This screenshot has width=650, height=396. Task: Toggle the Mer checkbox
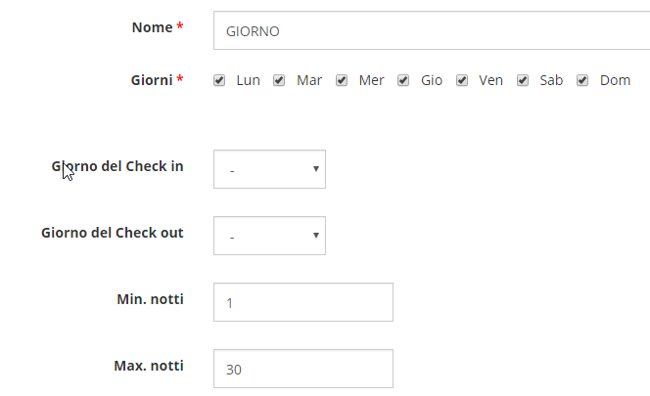[x=342, y=80]
